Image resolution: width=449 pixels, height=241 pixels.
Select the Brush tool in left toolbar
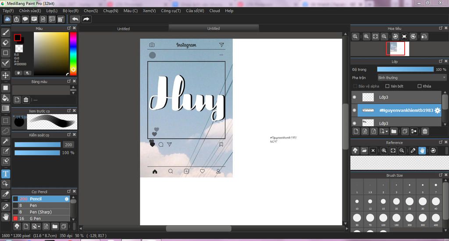5,32
